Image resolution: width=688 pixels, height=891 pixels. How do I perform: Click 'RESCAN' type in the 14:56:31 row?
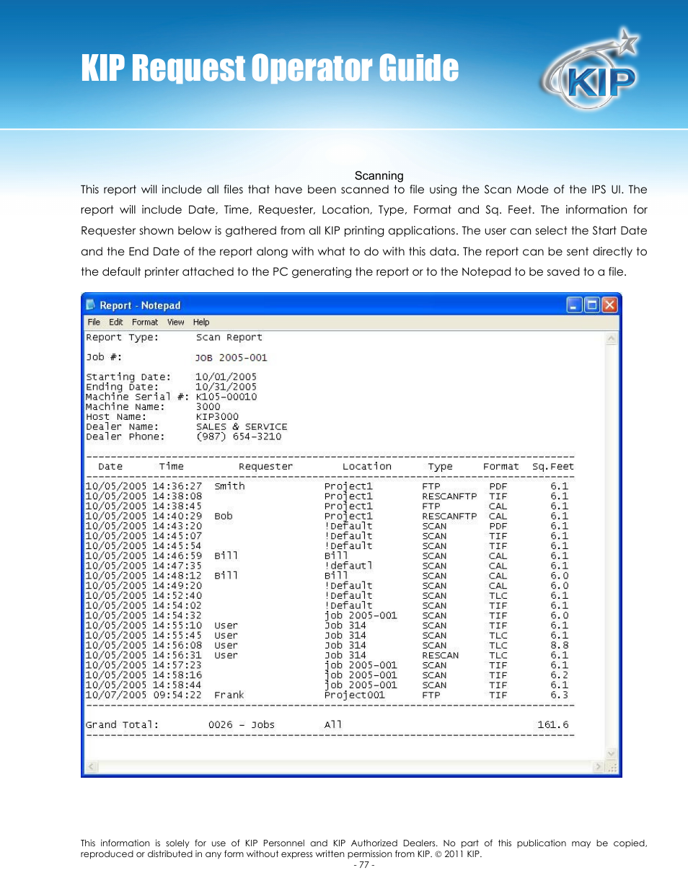pos(441,655)
